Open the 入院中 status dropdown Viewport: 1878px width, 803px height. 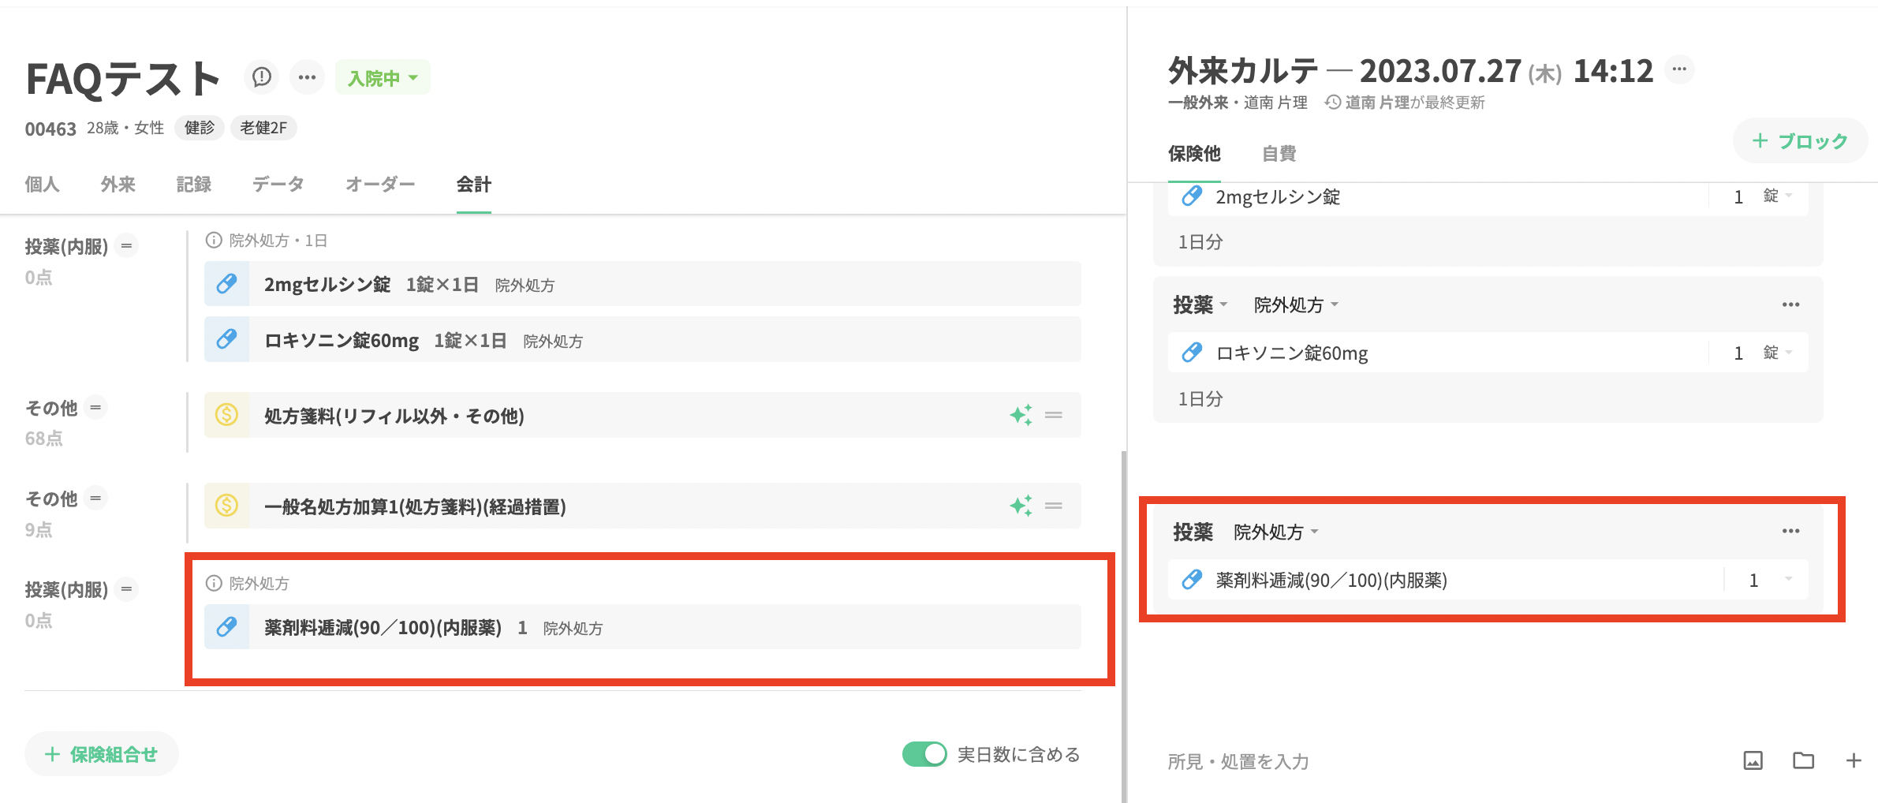click(383, 78)
